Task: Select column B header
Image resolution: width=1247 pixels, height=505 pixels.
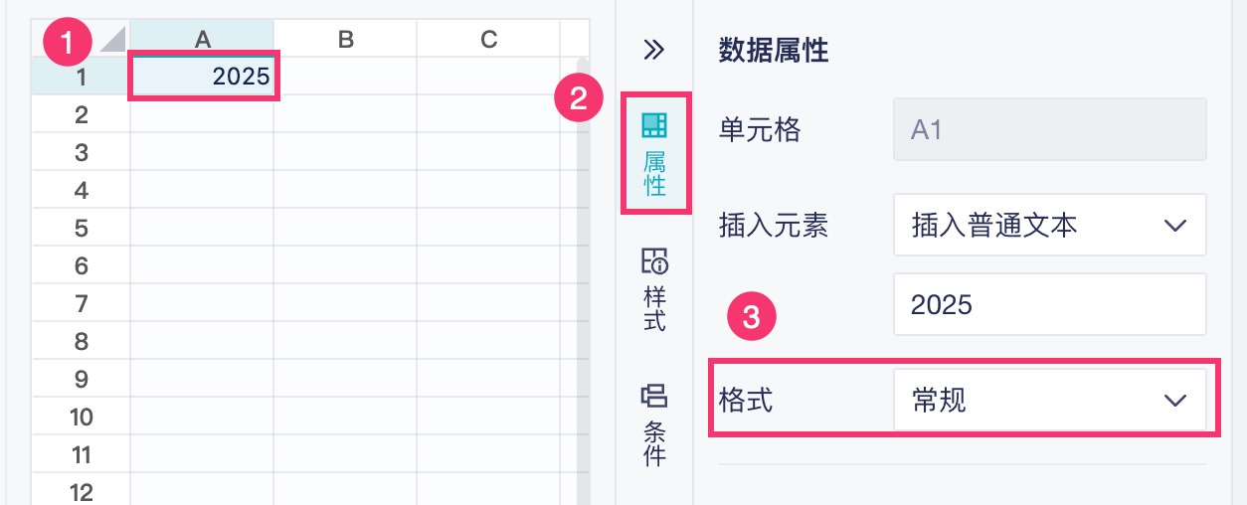Action: point(345,39)
